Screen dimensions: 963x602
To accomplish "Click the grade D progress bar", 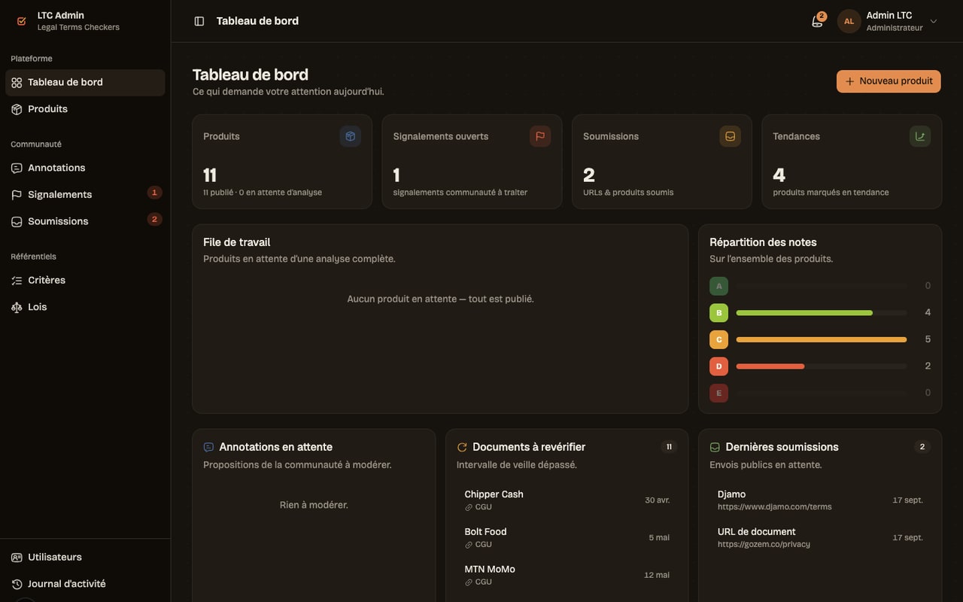I will tap(822, 366).
